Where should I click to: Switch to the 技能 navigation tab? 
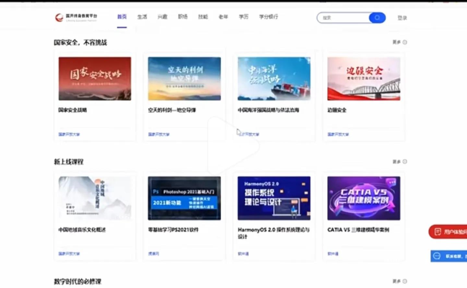[x=203, y=17]
